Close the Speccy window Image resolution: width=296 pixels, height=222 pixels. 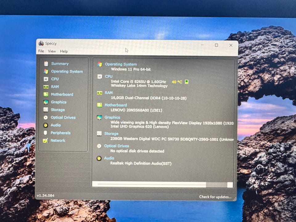coord(231,45)
